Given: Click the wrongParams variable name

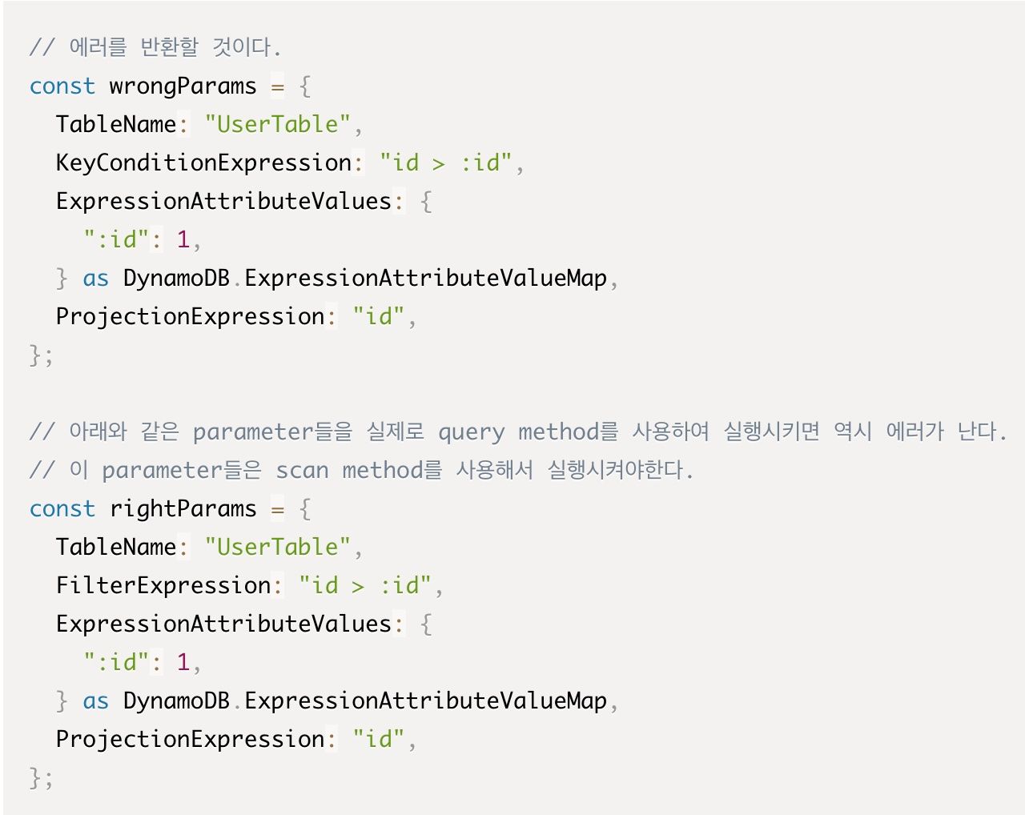Looking at the screenshot, I should click(183, 86).
